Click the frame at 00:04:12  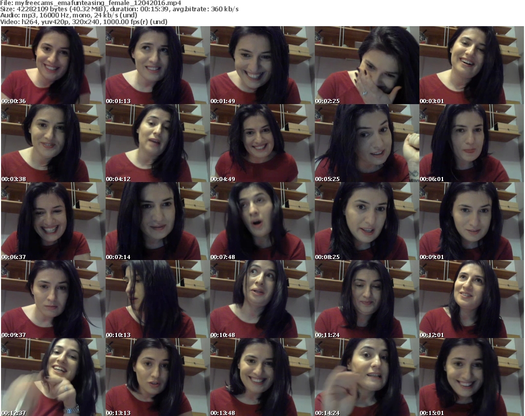click(156, 143)
